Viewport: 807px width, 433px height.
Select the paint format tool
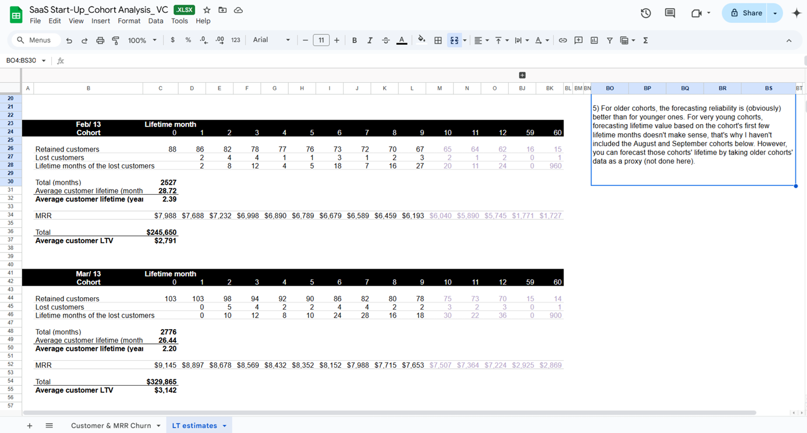coord(115,40)
